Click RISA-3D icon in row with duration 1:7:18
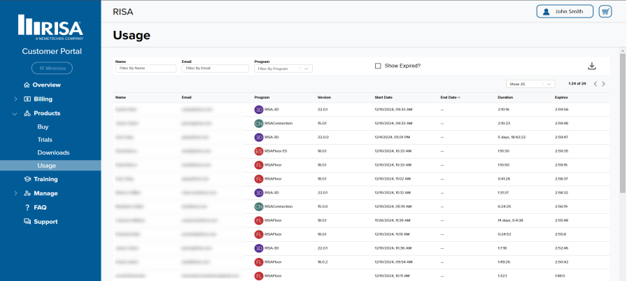This screenshot has width=634, height=281. (259, 248)
